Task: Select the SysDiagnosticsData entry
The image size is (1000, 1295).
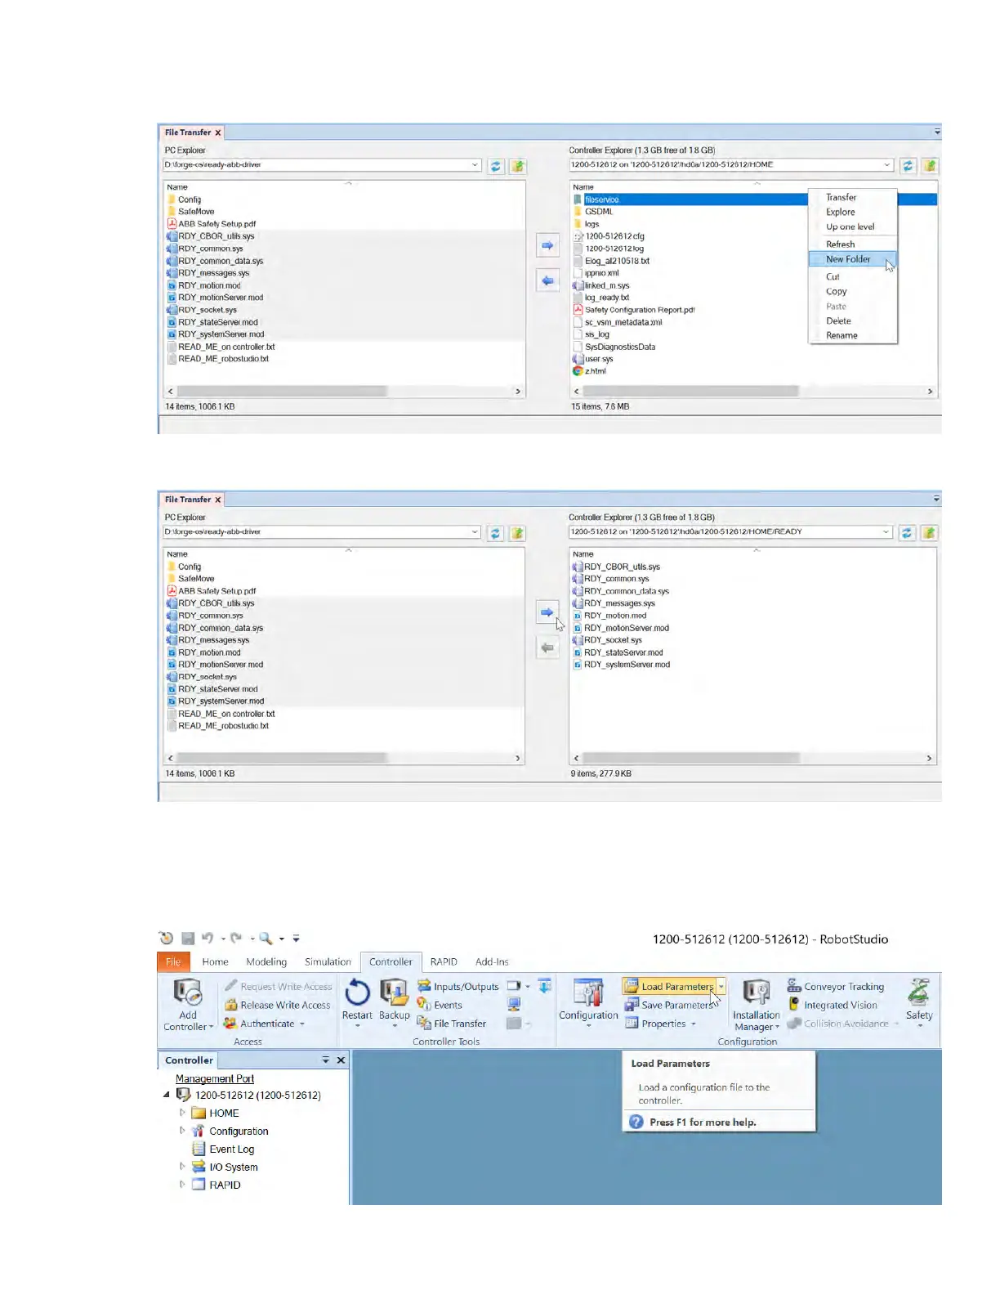Action: point(614,346)
